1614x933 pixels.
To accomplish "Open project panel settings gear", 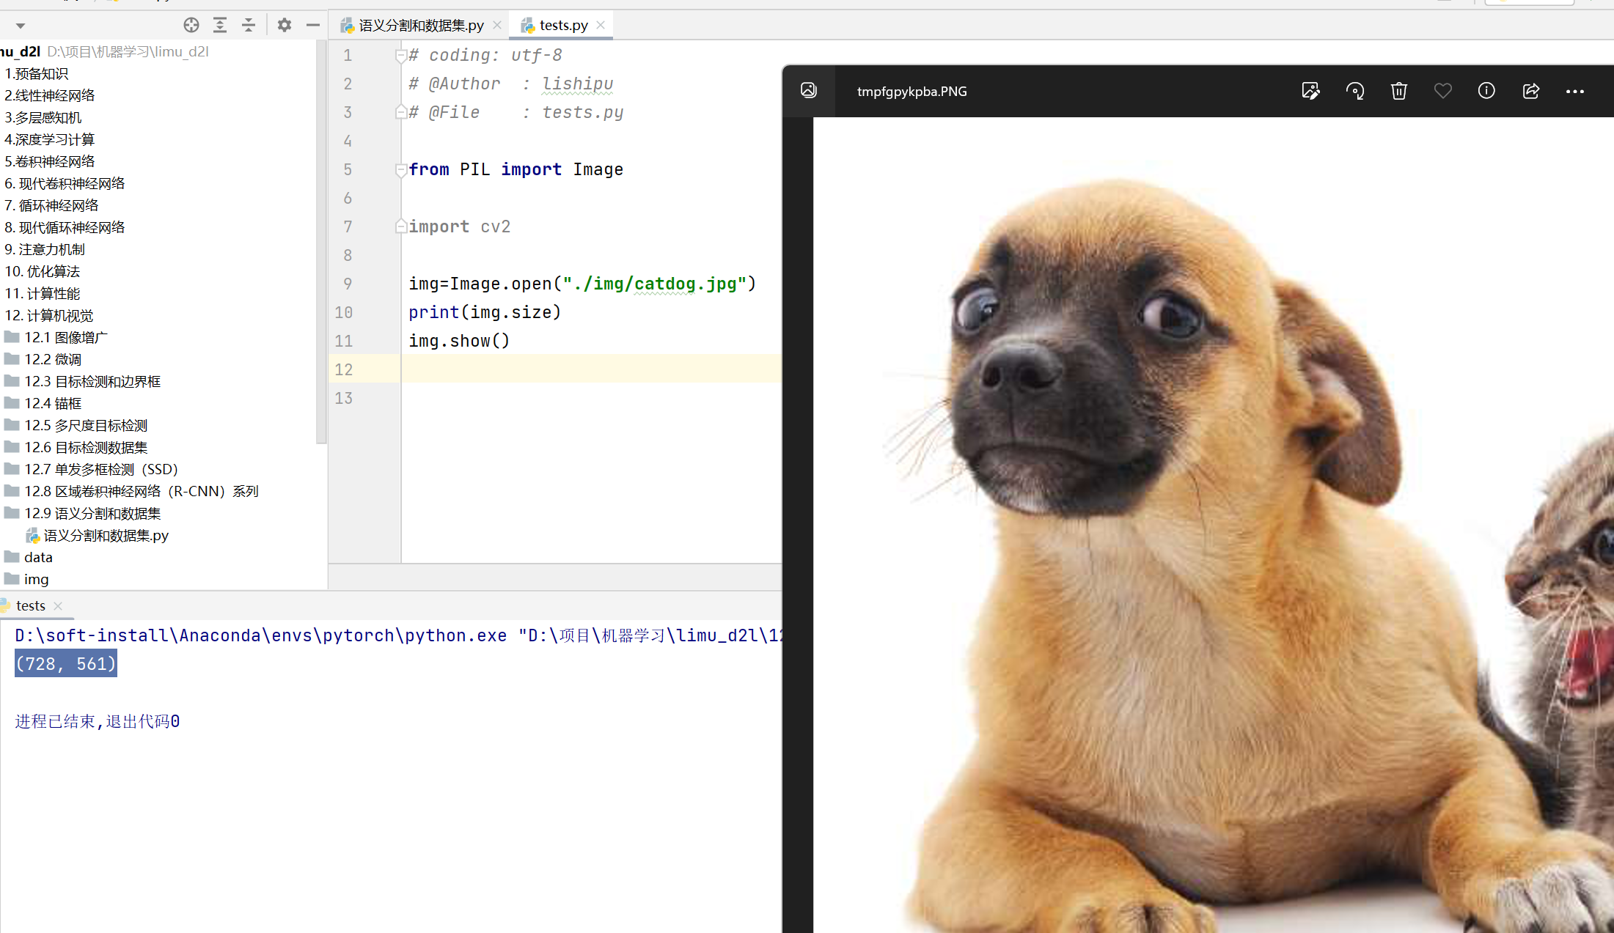I will tap(285, 25).
